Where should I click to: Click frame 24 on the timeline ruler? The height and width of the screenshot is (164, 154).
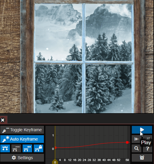(x=84, y=160)
